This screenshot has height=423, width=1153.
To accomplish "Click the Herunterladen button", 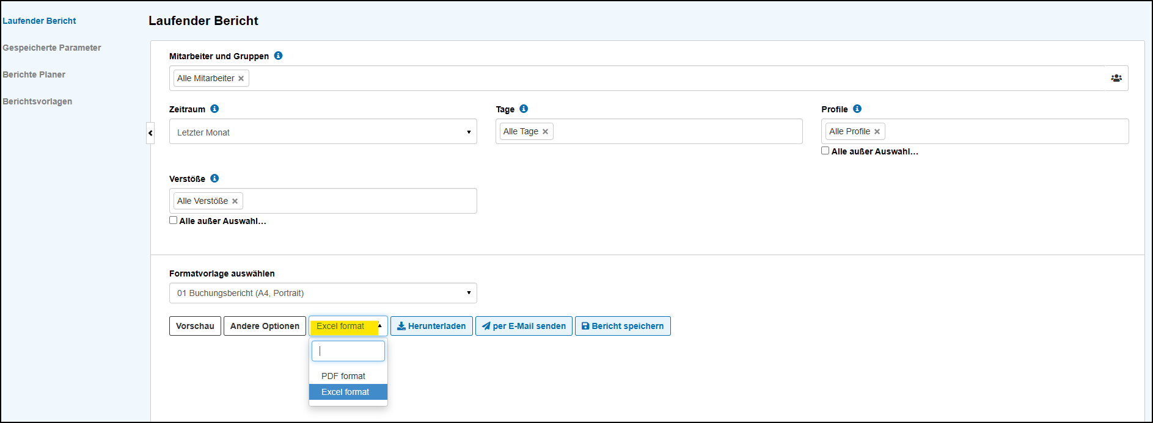I will 431,326.
